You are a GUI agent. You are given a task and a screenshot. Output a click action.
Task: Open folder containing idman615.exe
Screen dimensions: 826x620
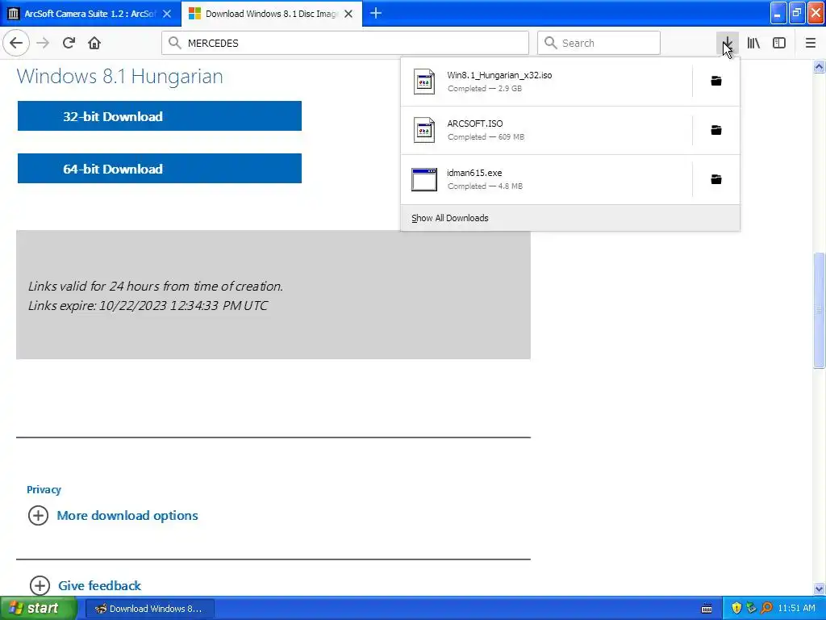click(716, 180)
